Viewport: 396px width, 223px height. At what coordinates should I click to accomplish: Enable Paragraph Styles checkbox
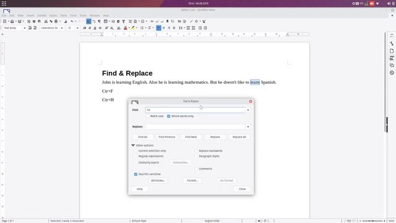click(196, 156)
